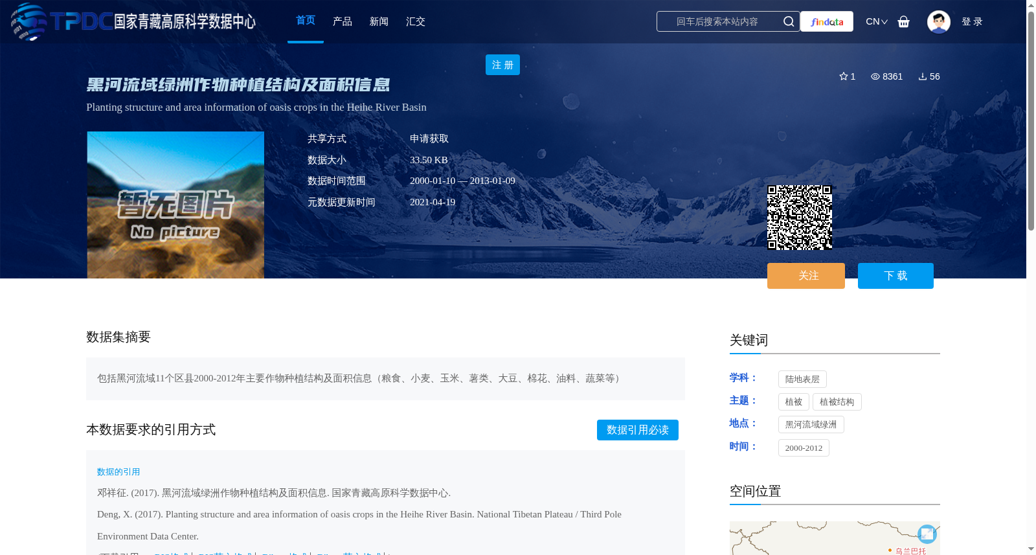
Task: Click the data size value 33.50 KB
Action: pos(429,160)
